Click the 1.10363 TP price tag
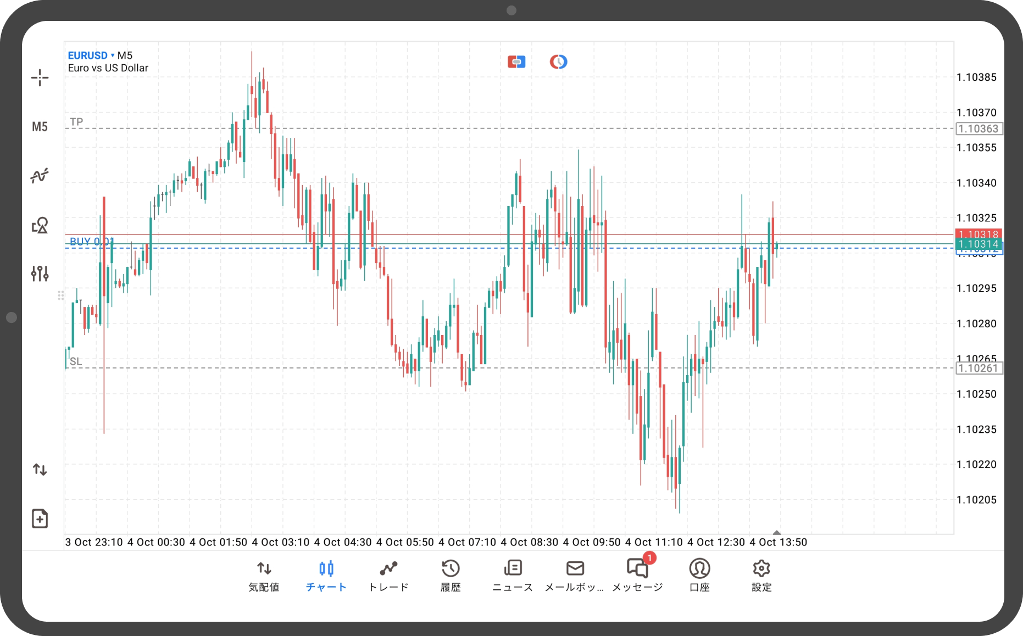Image resolution: width=1023 pixels, height=636 pixels. pos(978,129)
